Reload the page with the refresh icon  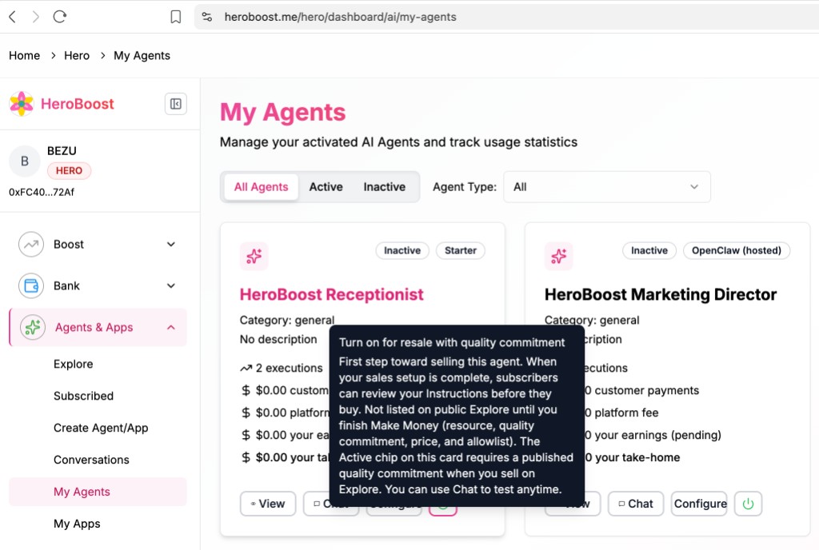click(x=59, y=17)
